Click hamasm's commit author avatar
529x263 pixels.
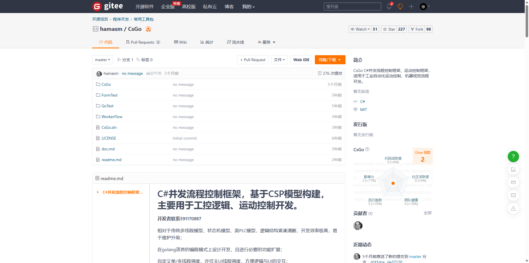pos(99,74)
